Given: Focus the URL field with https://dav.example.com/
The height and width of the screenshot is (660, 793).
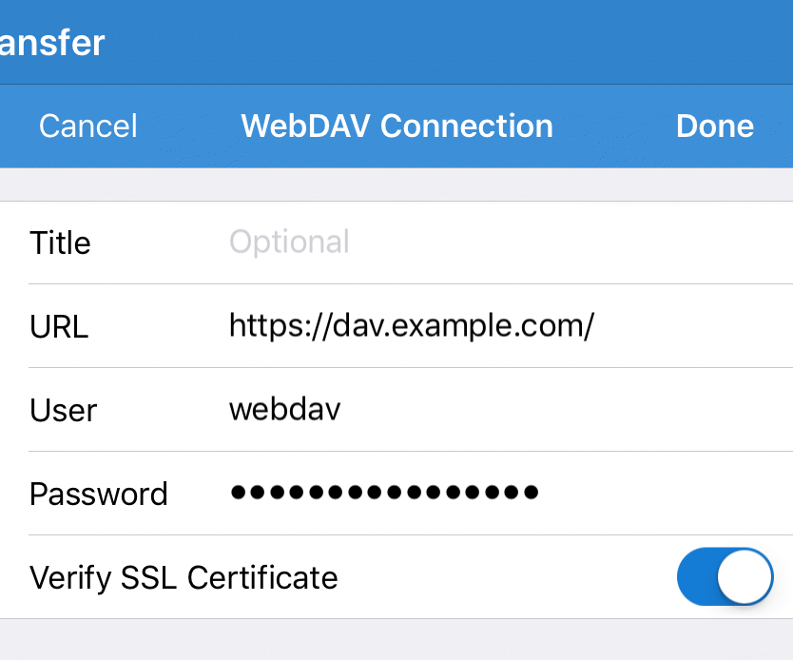Looking at the screenshot, I should [411, 326].
